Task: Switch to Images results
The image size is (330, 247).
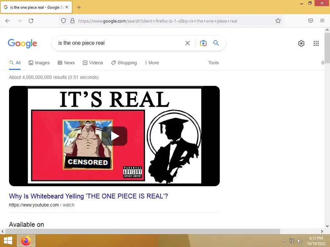Action: (39, 63)
